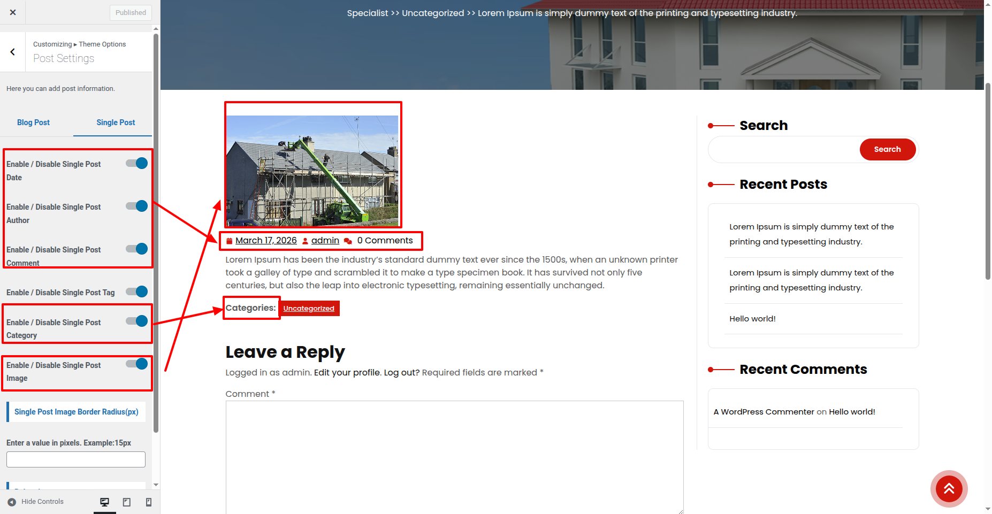This screenshot has height=514, width=992.
Task: Click the calendar icon beside post date
Action: point(229,241)
